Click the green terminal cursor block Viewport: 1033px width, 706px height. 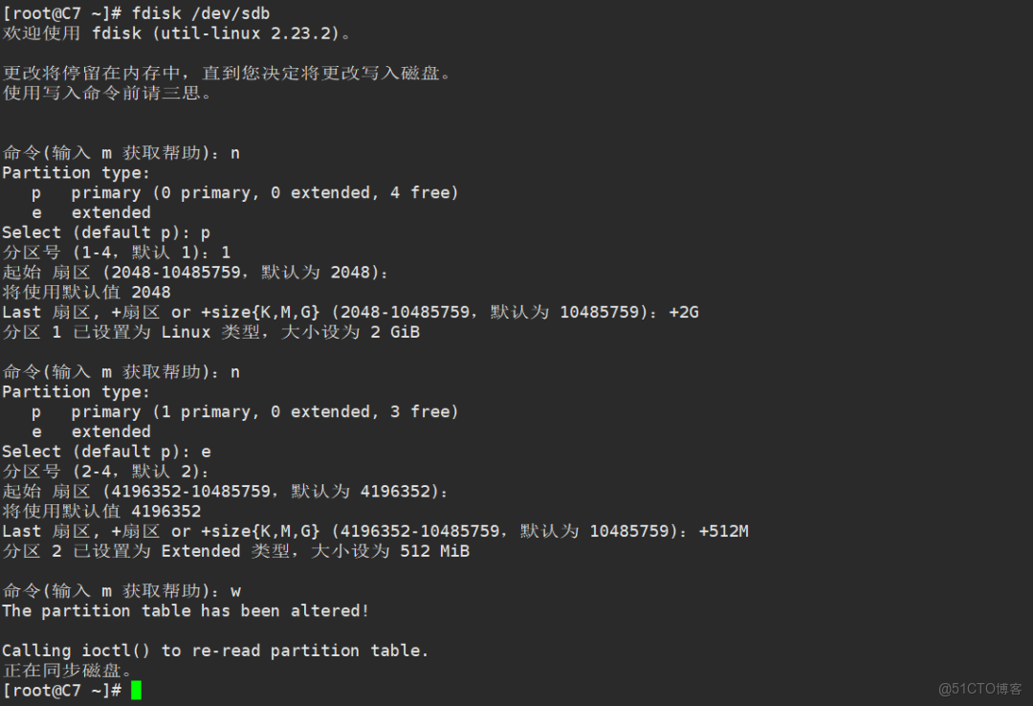(x=136, y=690)
